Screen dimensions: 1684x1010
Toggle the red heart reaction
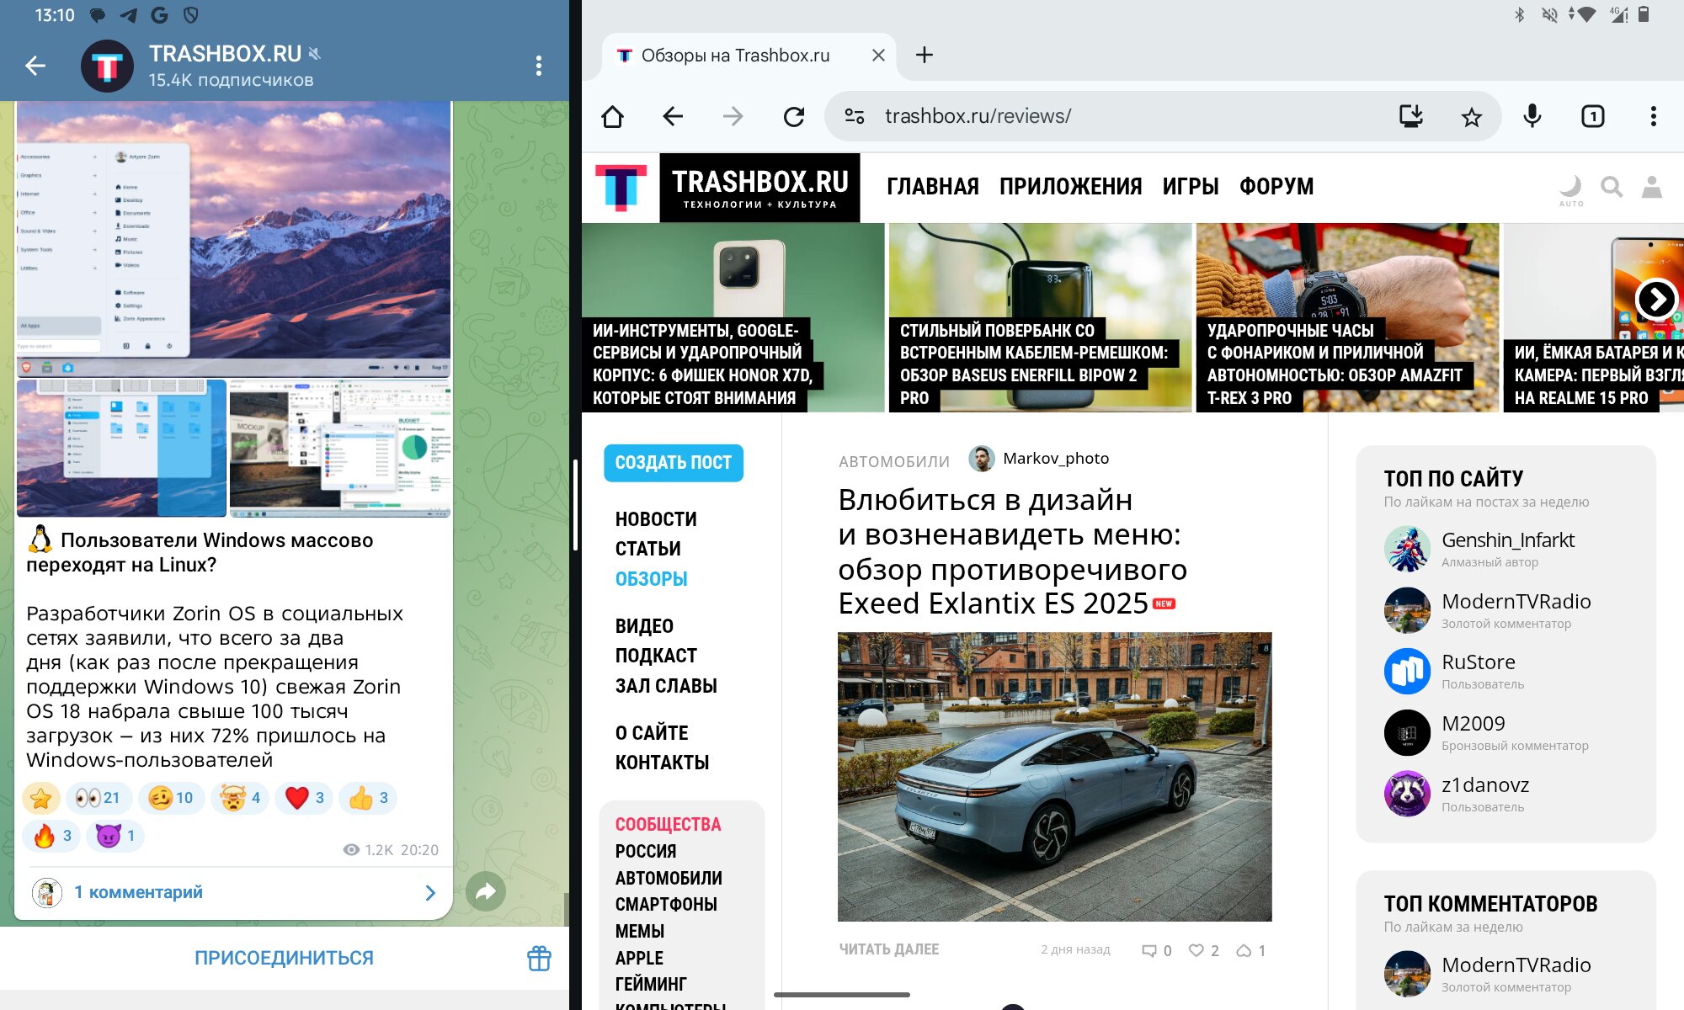click(x=305, y=797)
